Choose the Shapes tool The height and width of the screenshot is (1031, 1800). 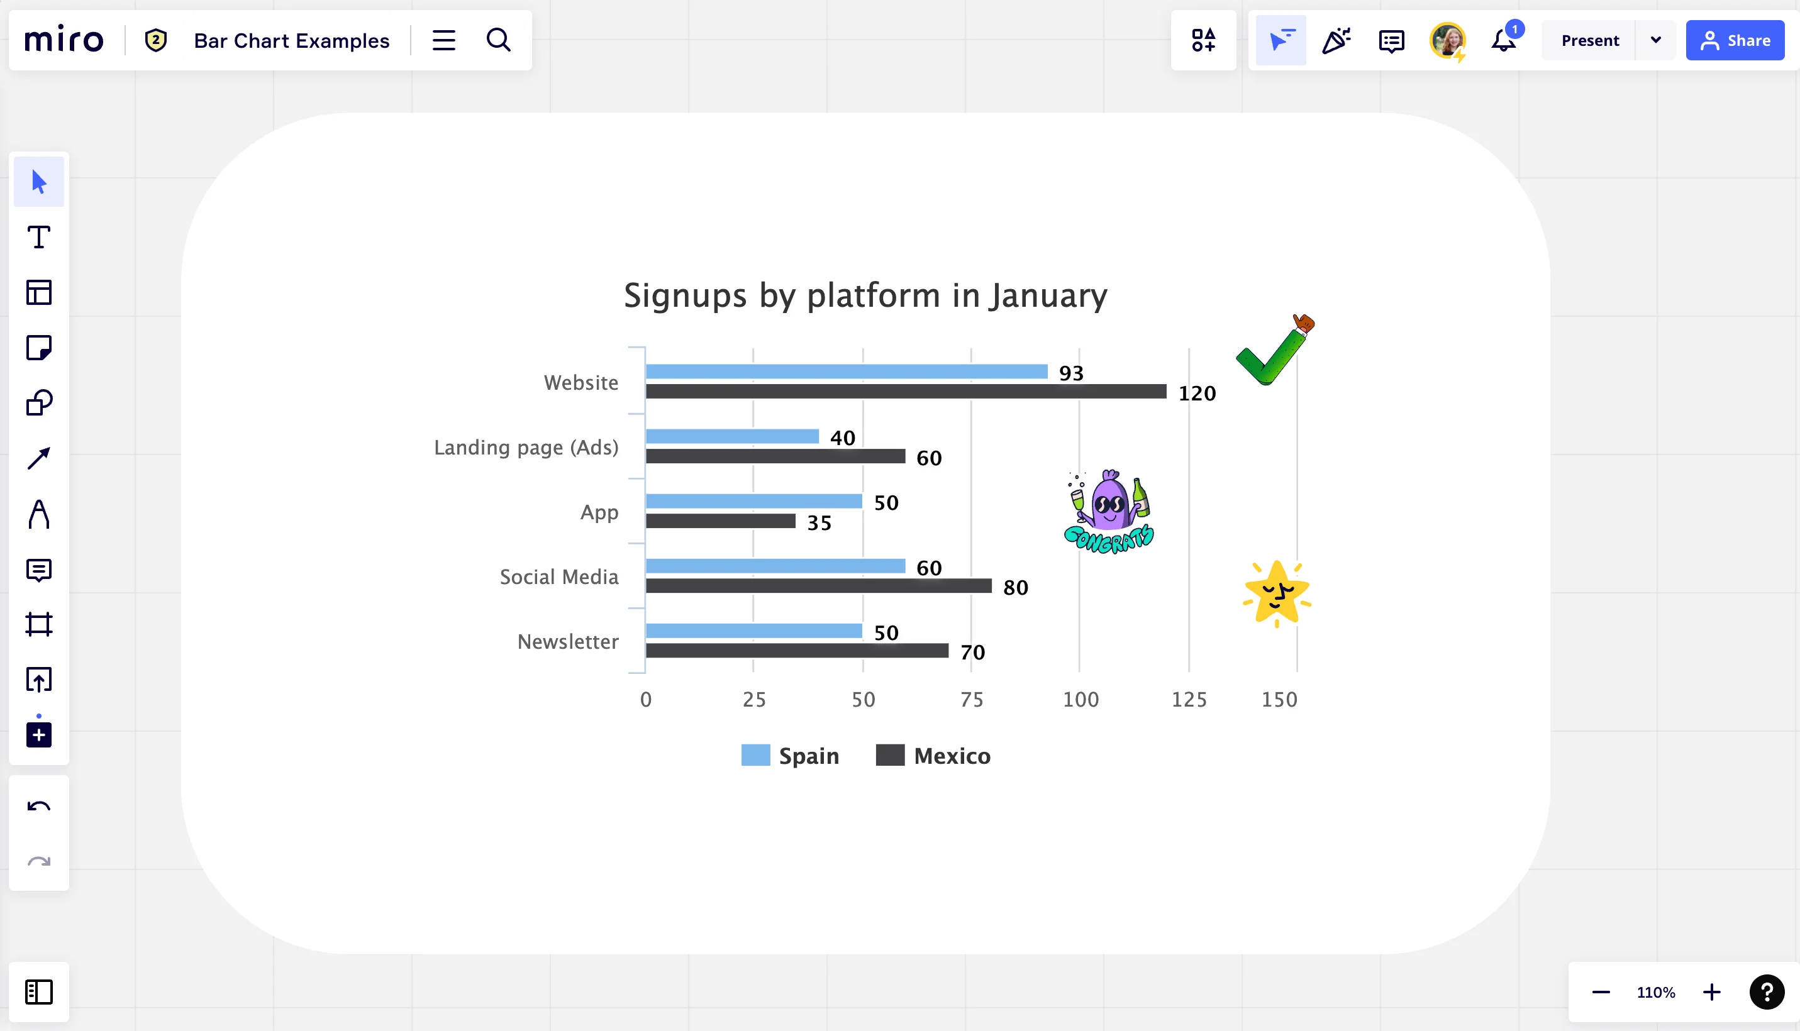coord(39,403)
